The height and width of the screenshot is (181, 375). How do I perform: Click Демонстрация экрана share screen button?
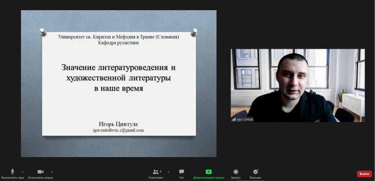pos(209,174)
